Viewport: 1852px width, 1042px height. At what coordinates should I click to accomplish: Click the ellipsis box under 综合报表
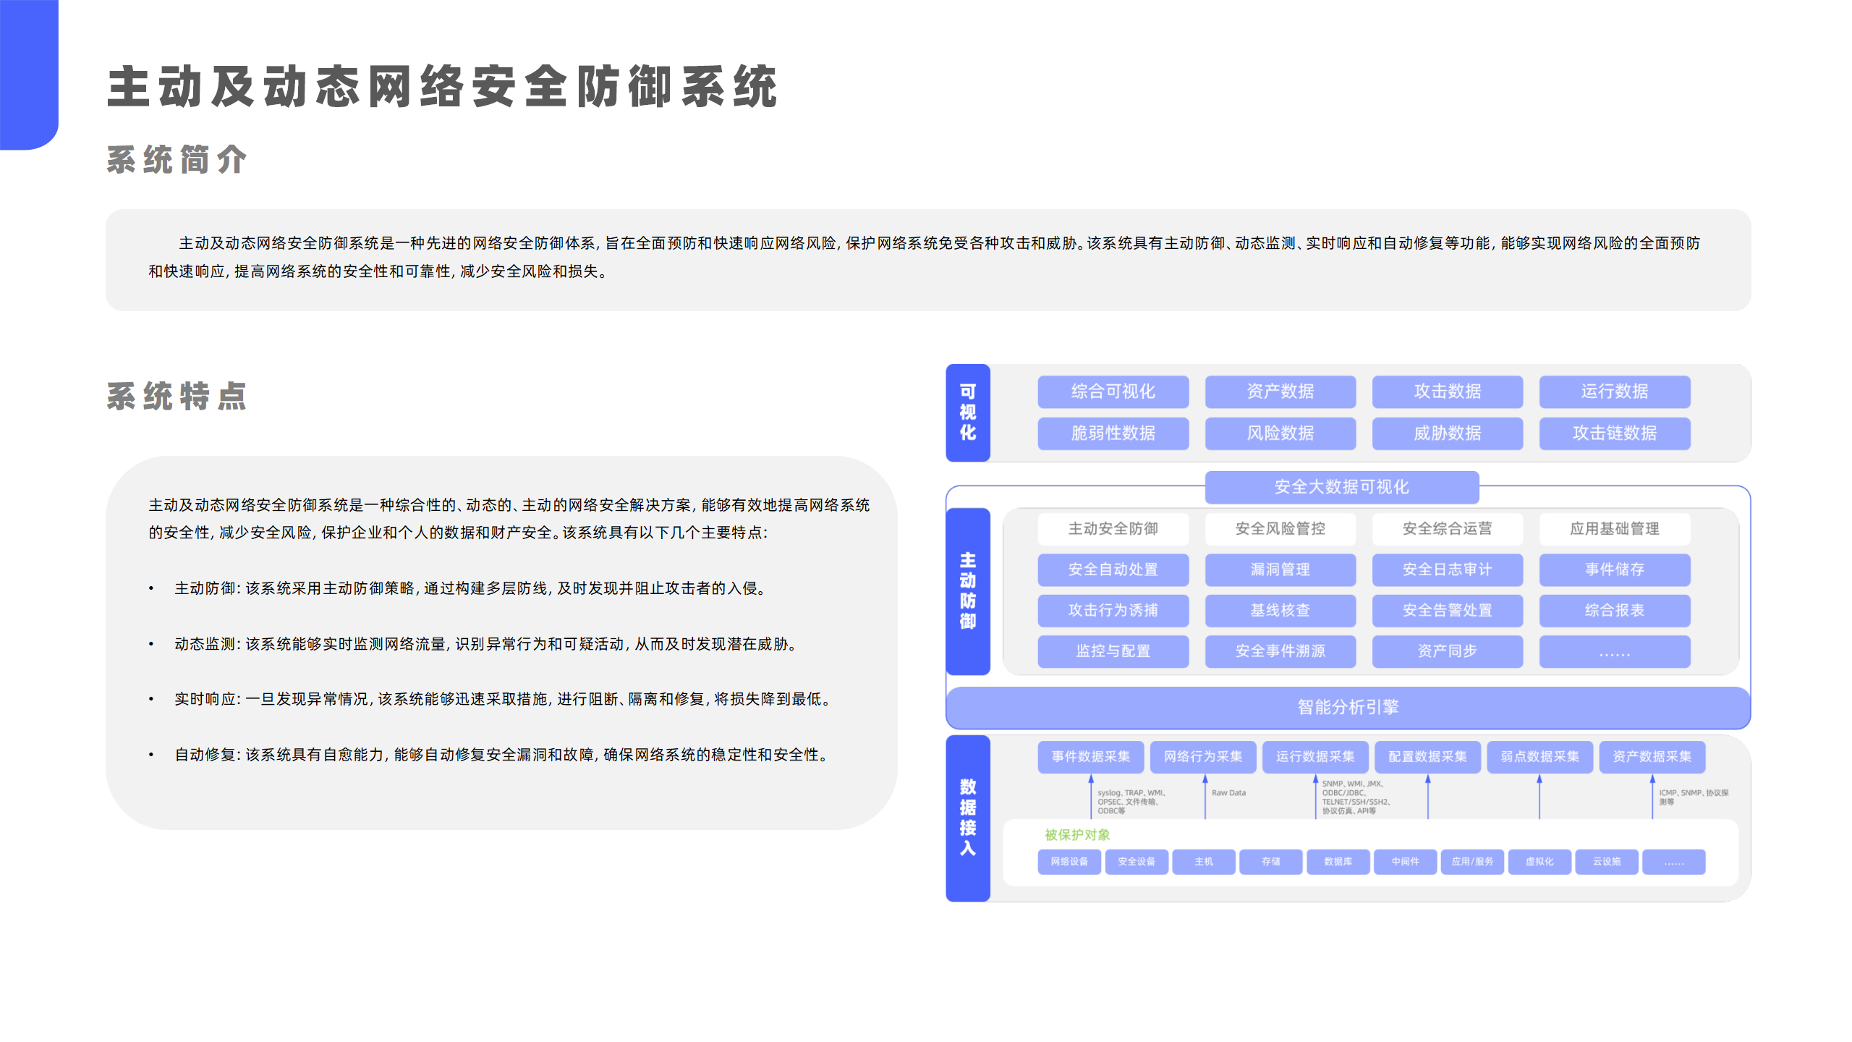click(1615, 651)
